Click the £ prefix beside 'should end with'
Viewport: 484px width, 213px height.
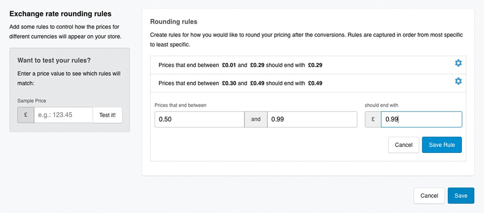tap(373, 120)
